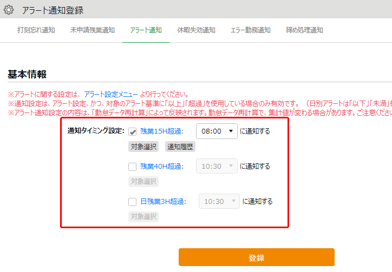
Task: Uncheck the 残業15H超過 checkbox
Action: coord(133,131)
